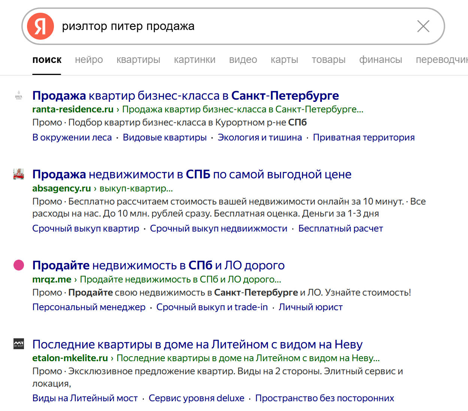The width and height of the screenshot is (468, 411).
Task: Open the 'Бесплатный расчет' sitelink
Action: (x=340, y=229)
